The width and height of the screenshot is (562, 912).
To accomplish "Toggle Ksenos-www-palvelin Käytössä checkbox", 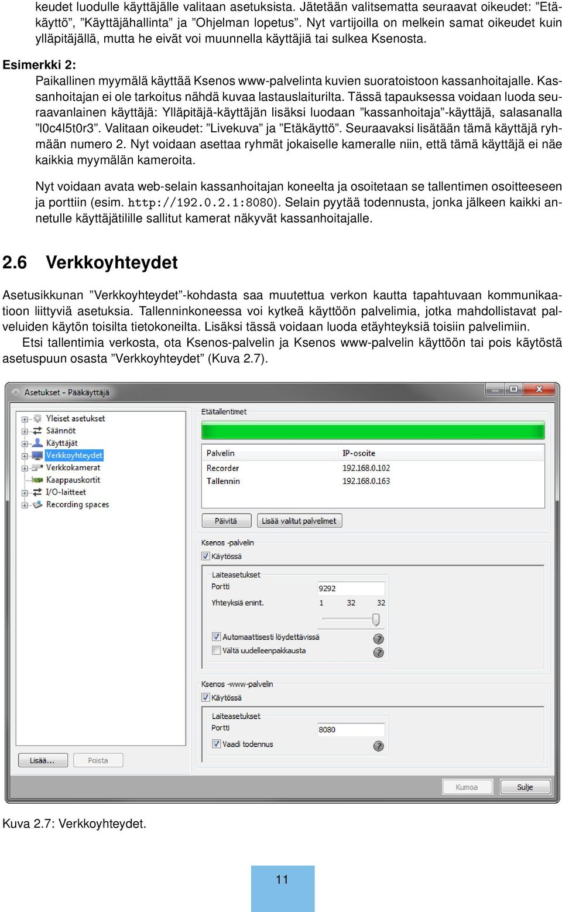I will click(205, 698).
